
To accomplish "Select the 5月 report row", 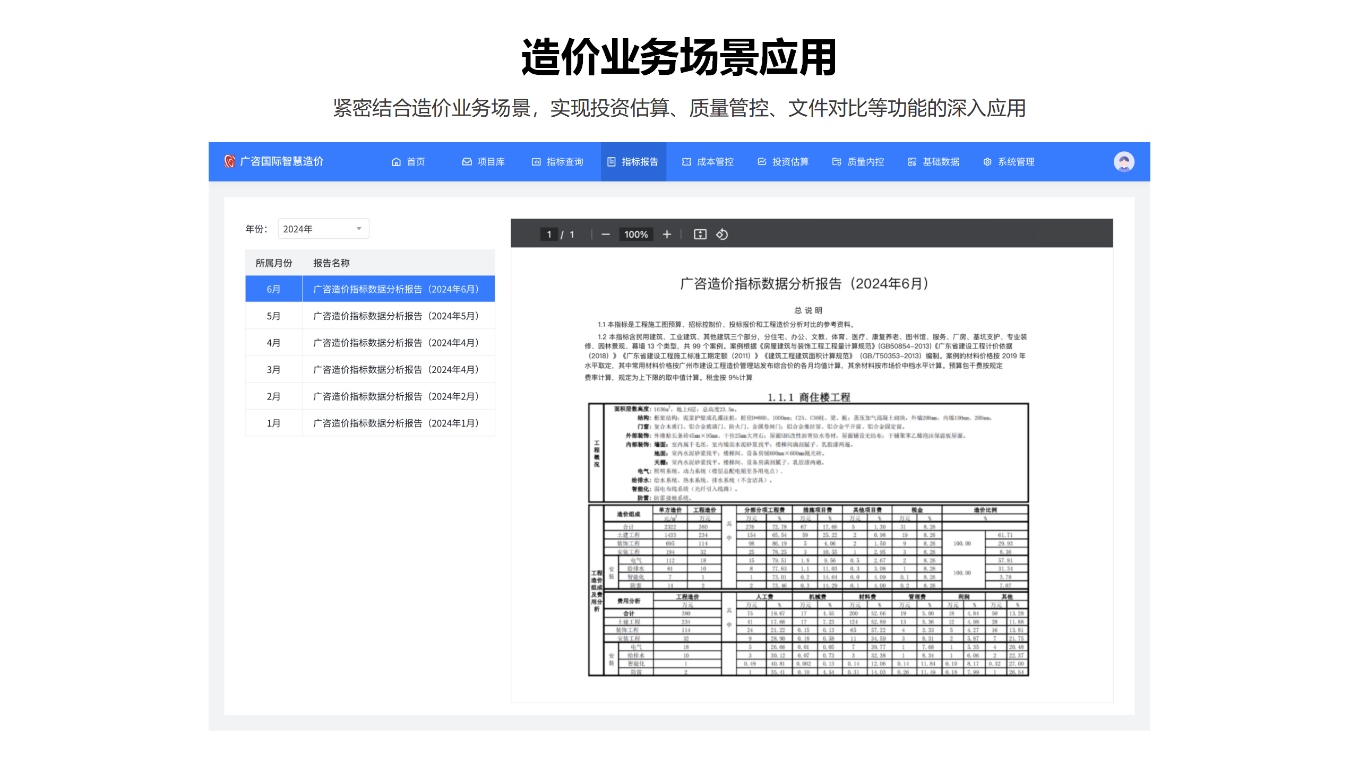I will [x=395, y=315].
